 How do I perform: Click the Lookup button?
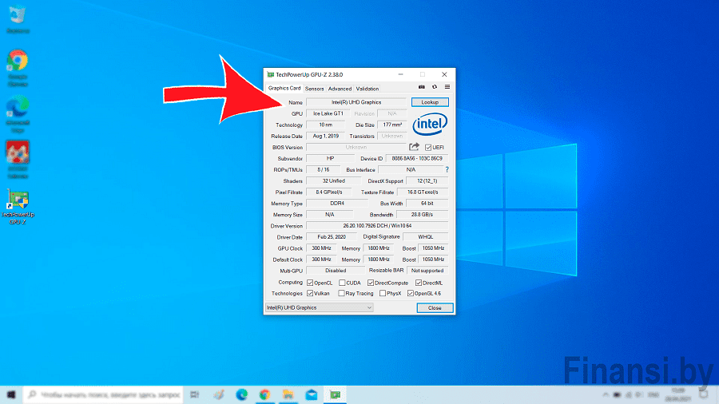coord(430,102)
